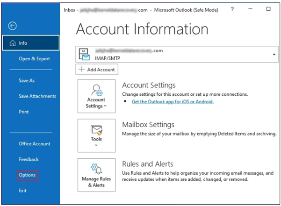This screenshot has width=281, height=206.
Task: Open the Print page
Action: [x=24, y=112]
